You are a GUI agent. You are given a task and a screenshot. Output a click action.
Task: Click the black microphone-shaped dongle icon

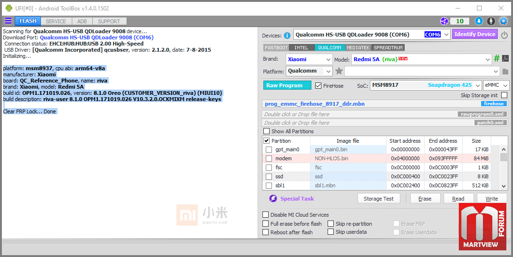pyautogui.click(x=491, y=21)
